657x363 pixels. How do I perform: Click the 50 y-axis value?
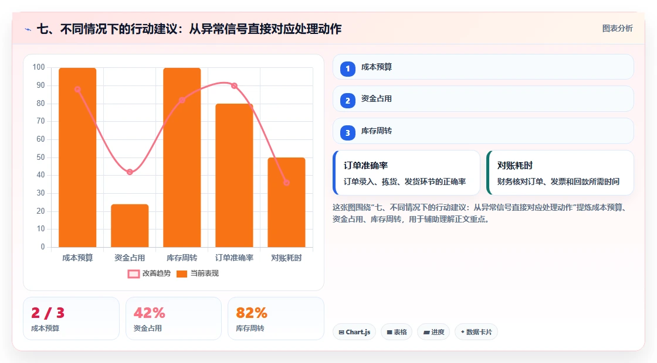coord(40,157)
